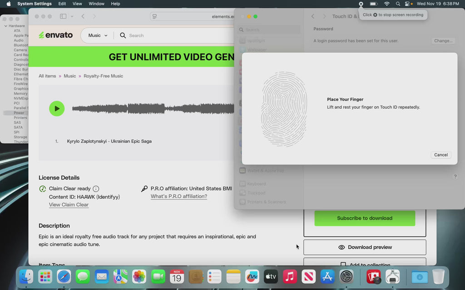Click the stop screen recording icon

coord(361,4)
